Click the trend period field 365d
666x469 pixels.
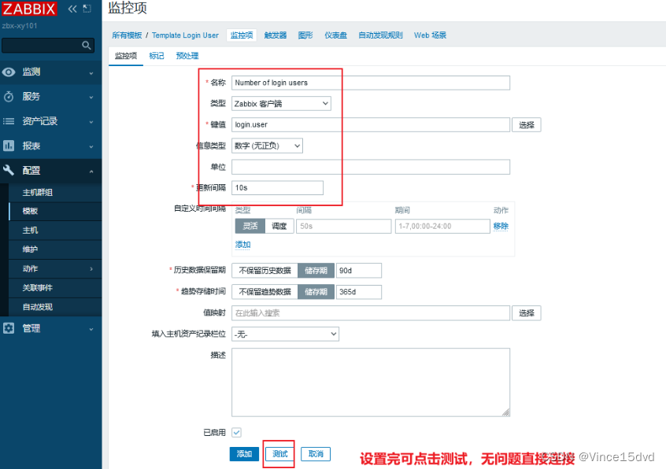click(x=358, y=292)
